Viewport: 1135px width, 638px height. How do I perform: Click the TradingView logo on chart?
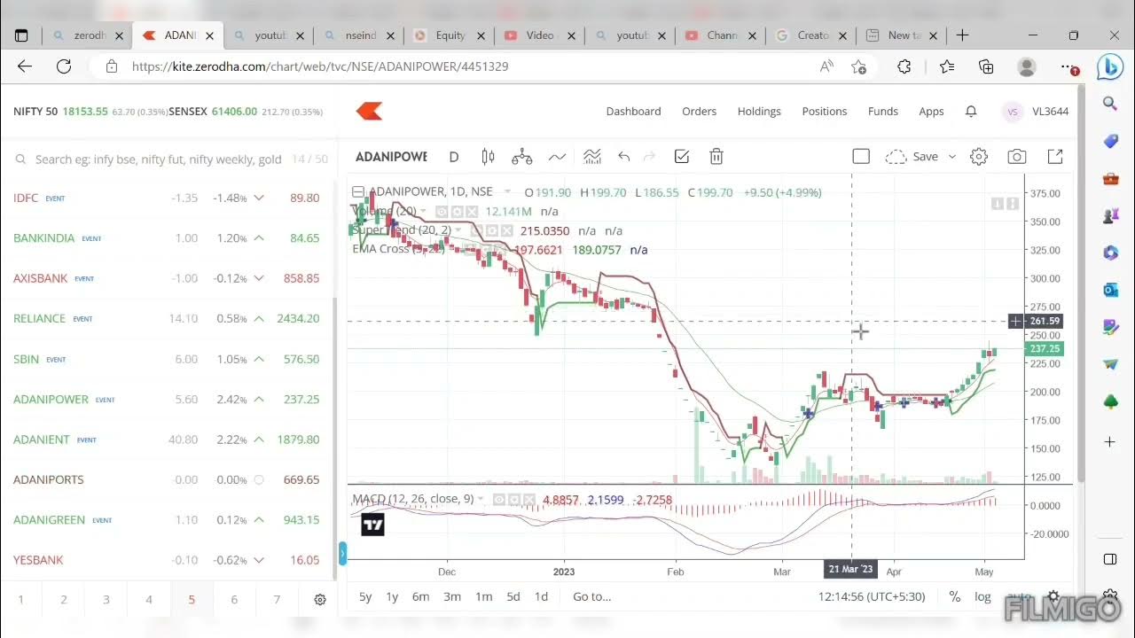(x=373, y=525)
